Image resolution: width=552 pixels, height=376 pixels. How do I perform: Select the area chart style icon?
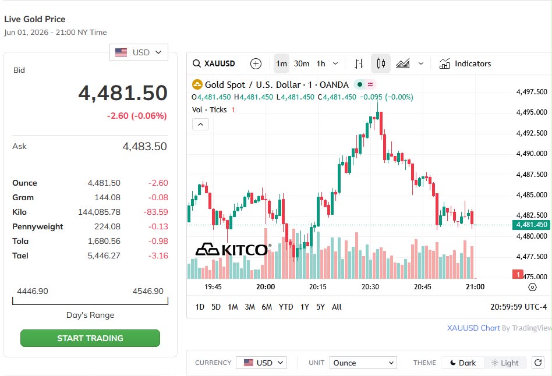[403, 63]
